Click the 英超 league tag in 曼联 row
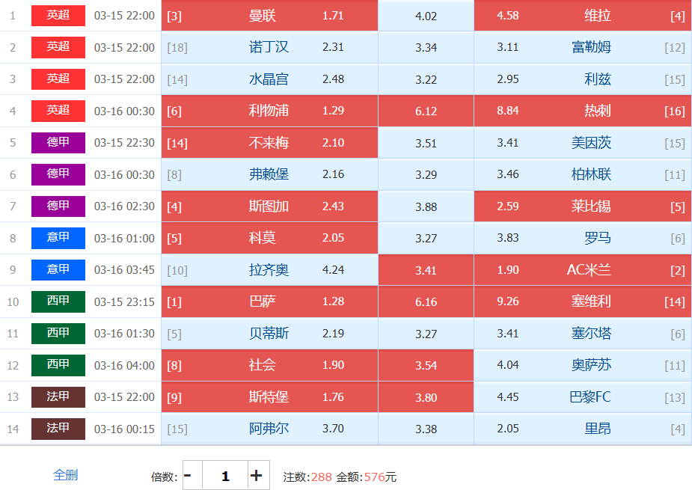 pyautogui.click(x=58, y=15)
